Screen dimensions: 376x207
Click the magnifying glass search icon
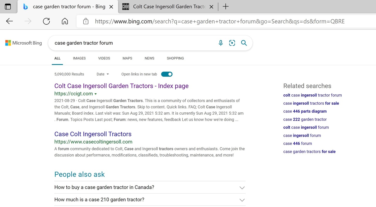[244, 43]
